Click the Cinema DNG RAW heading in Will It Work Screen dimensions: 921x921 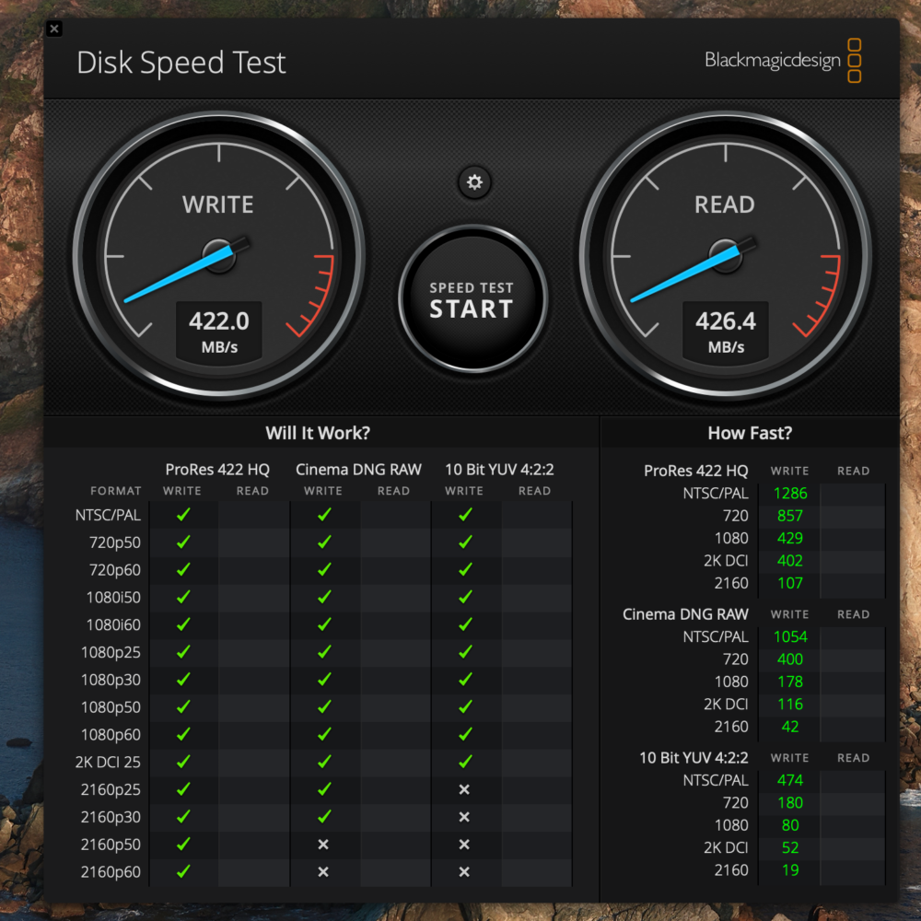tap(358, 470)
